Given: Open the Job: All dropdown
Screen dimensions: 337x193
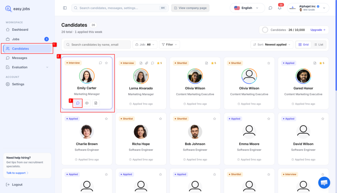Looking at the screenshot, I should [145, 44].
